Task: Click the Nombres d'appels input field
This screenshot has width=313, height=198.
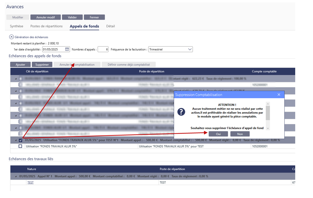Action: click(x=103, y=50)
